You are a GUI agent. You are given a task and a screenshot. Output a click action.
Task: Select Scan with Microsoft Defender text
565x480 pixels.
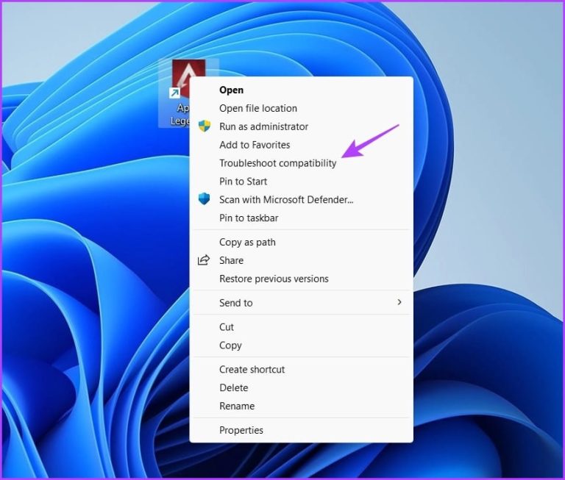point(286,200)
